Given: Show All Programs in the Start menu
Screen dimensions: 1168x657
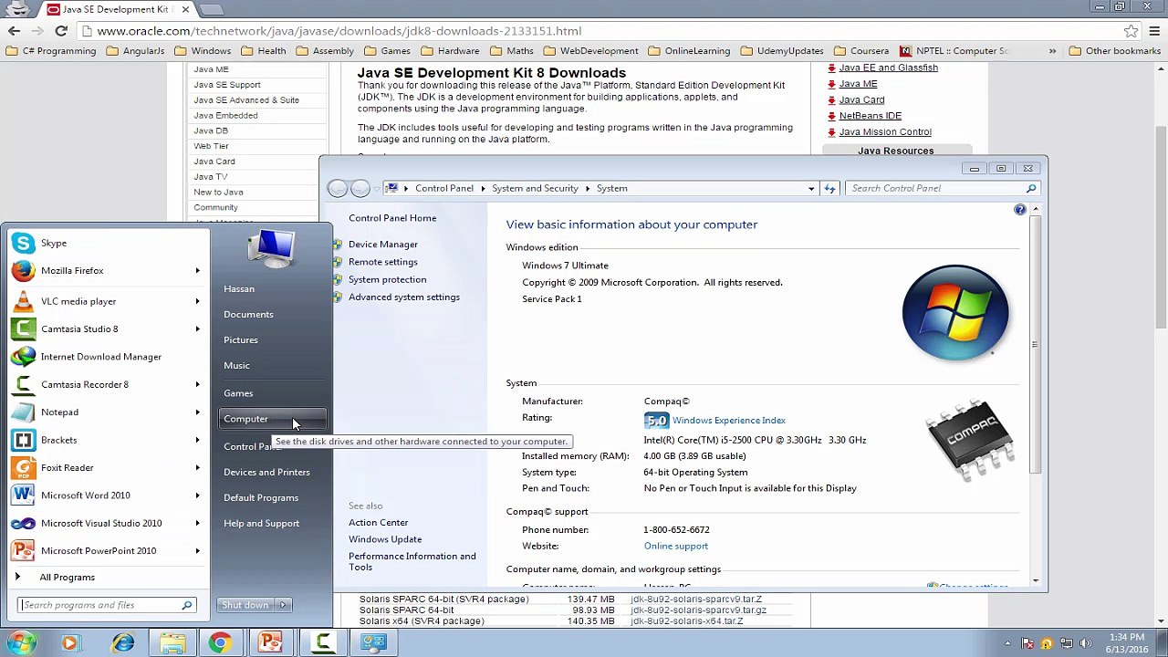Looking at the screenshot, I should tap(67, 577).
